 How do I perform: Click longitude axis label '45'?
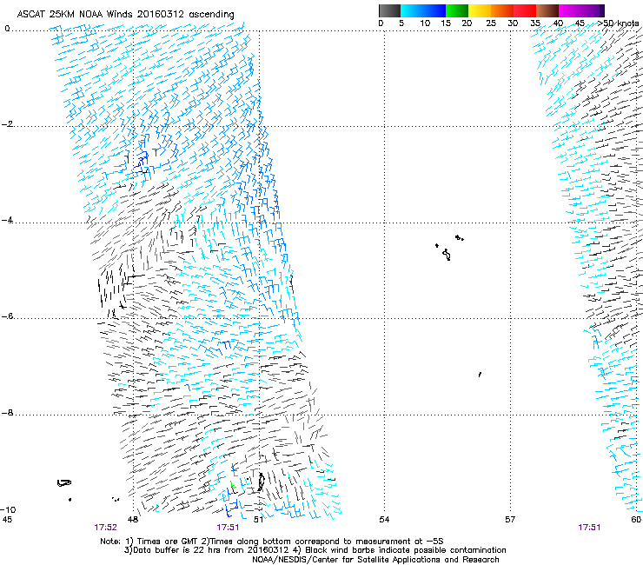click(7, 520)
